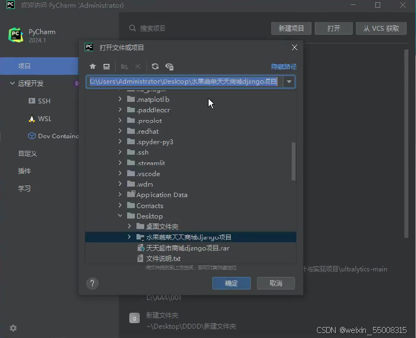Click the 确定 button
The width and height of the screenshot is (416, 338).
(231, 284)
